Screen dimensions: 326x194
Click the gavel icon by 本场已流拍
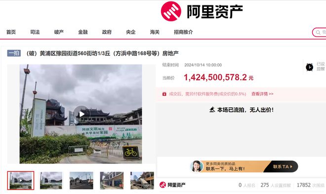(x=212, y=110)
